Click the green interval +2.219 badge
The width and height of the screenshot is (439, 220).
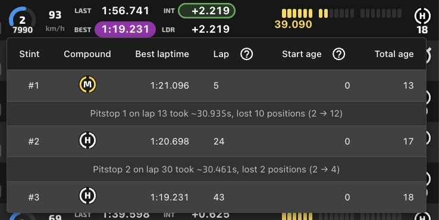coord(206,11)
